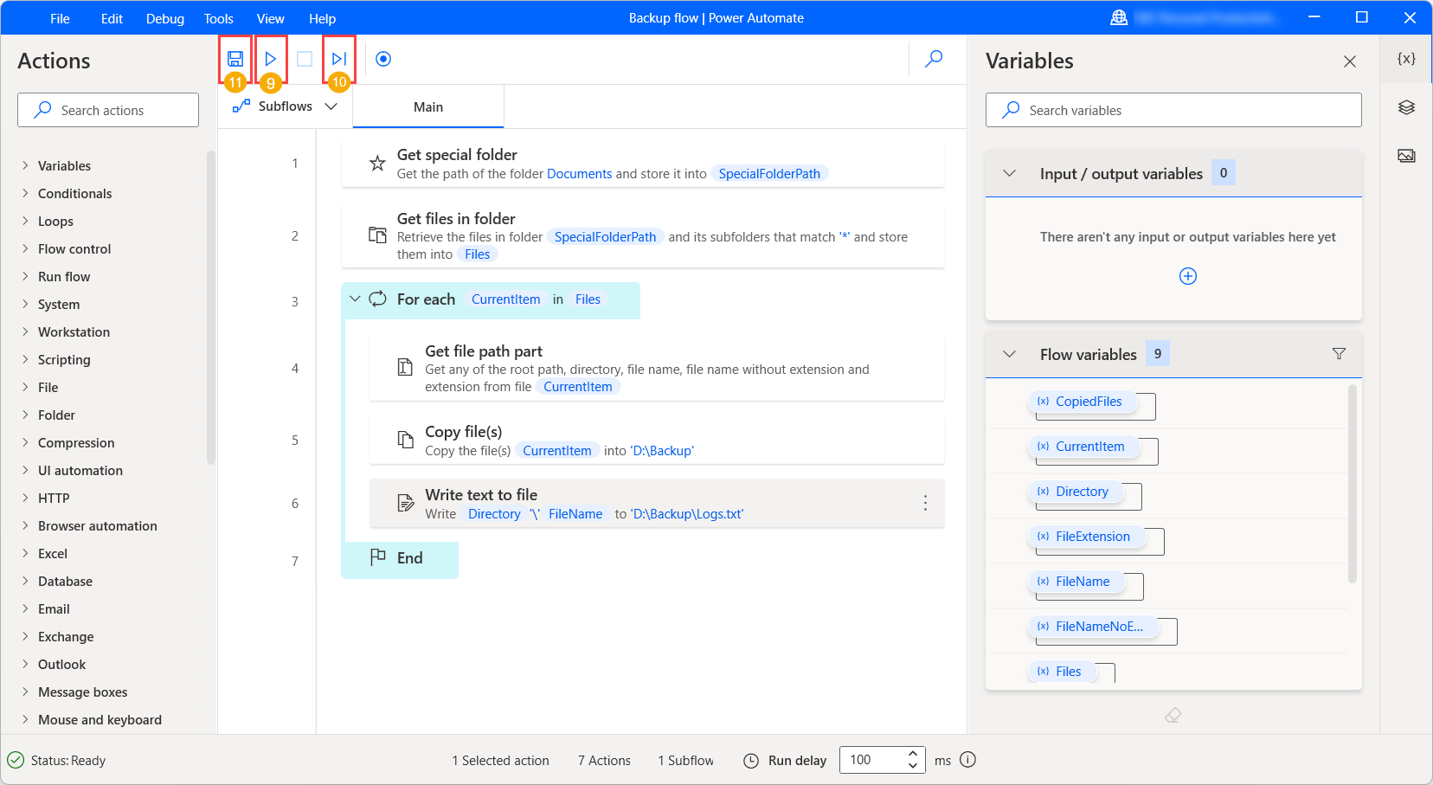The width and height of the screenshot is (1433, 785).
Task: Open the UI elements pane
Action: (1407, 106)
